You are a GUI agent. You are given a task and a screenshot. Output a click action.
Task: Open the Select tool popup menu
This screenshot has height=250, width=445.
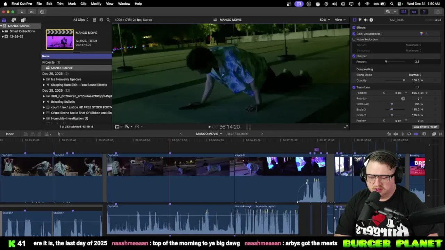click(60, 134)
